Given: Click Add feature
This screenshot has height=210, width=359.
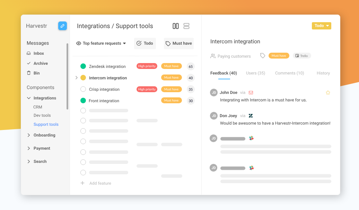Looking at the screenshot, I should pos(100,183).
